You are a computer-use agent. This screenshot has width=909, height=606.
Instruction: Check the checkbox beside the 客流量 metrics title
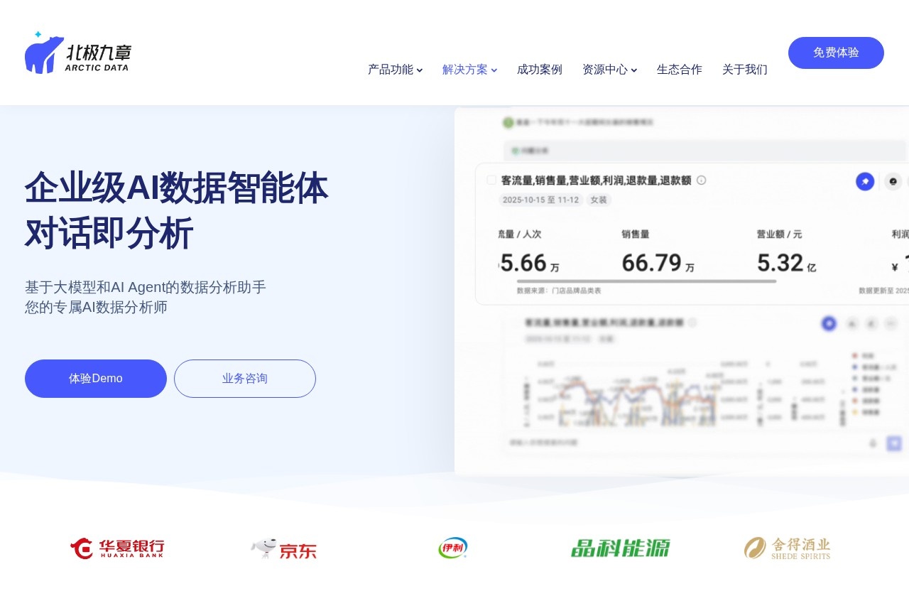pos(491,180)
